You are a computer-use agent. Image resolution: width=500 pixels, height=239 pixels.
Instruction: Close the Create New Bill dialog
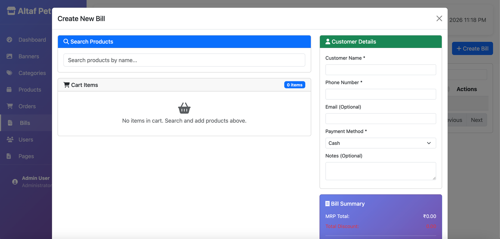[x=439, y=18]
